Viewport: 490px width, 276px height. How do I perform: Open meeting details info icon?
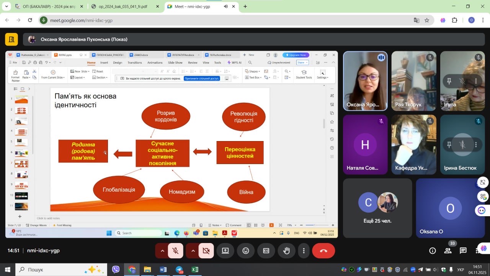[433, 251]
